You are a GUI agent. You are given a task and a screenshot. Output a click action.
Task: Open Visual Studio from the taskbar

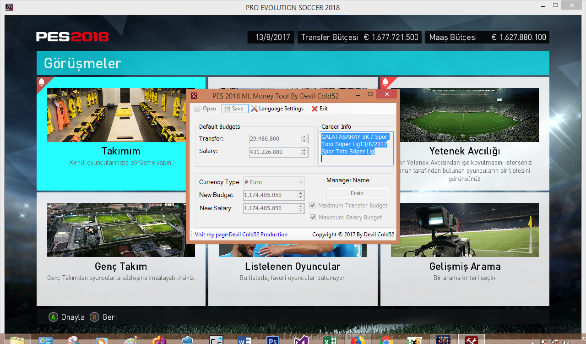click(301, 340)
